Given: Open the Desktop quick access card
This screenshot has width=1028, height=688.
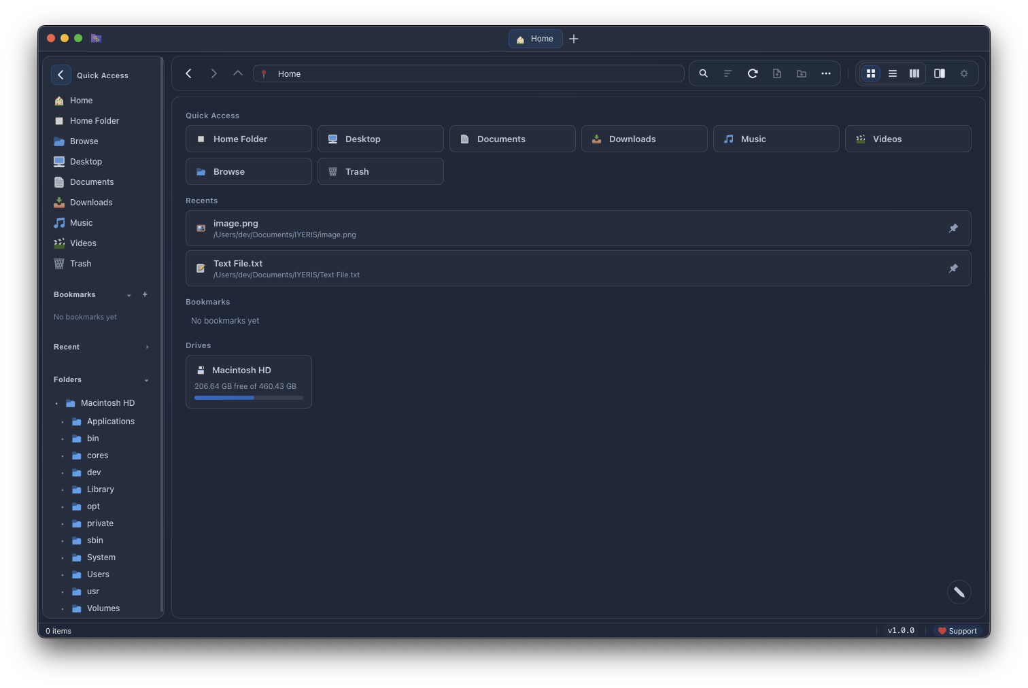Looking at the screenshot, I should point(381,139).
